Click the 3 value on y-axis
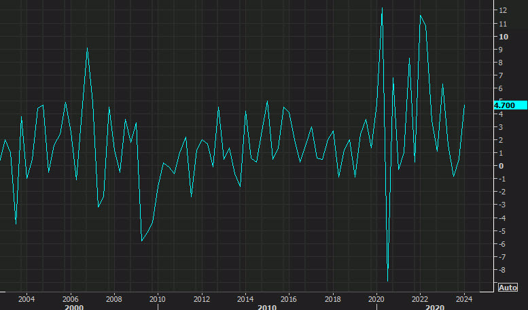This screenshot has height=310, width=528. [501, 127]
